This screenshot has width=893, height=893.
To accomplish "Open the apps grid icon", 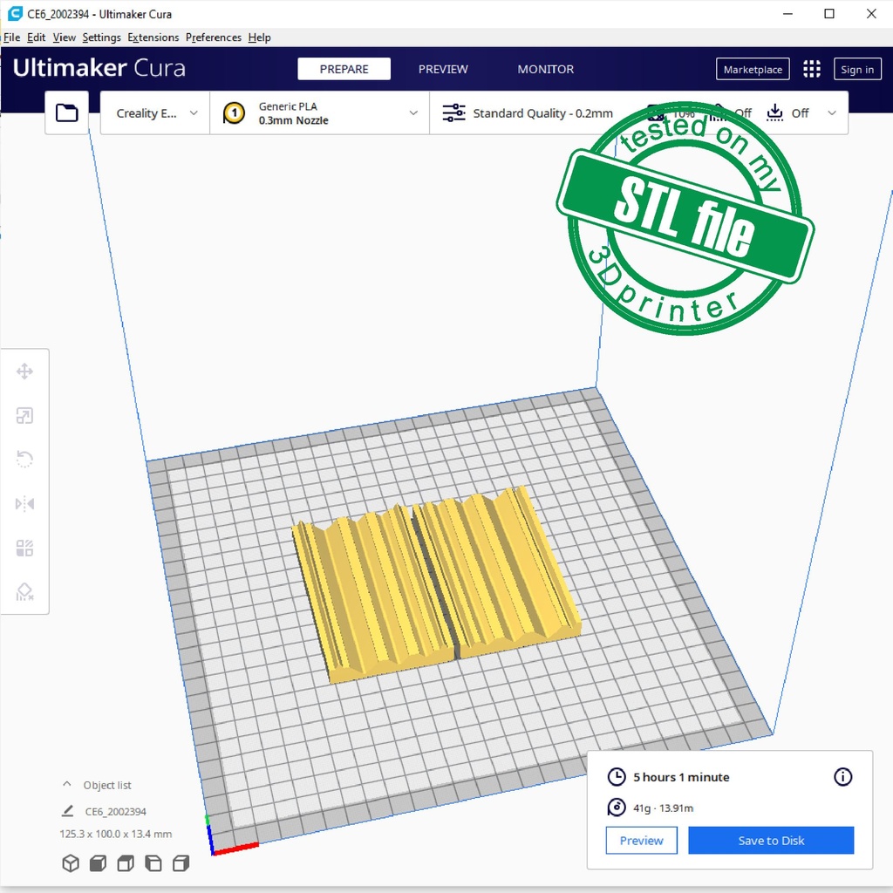I will (812, 70).
